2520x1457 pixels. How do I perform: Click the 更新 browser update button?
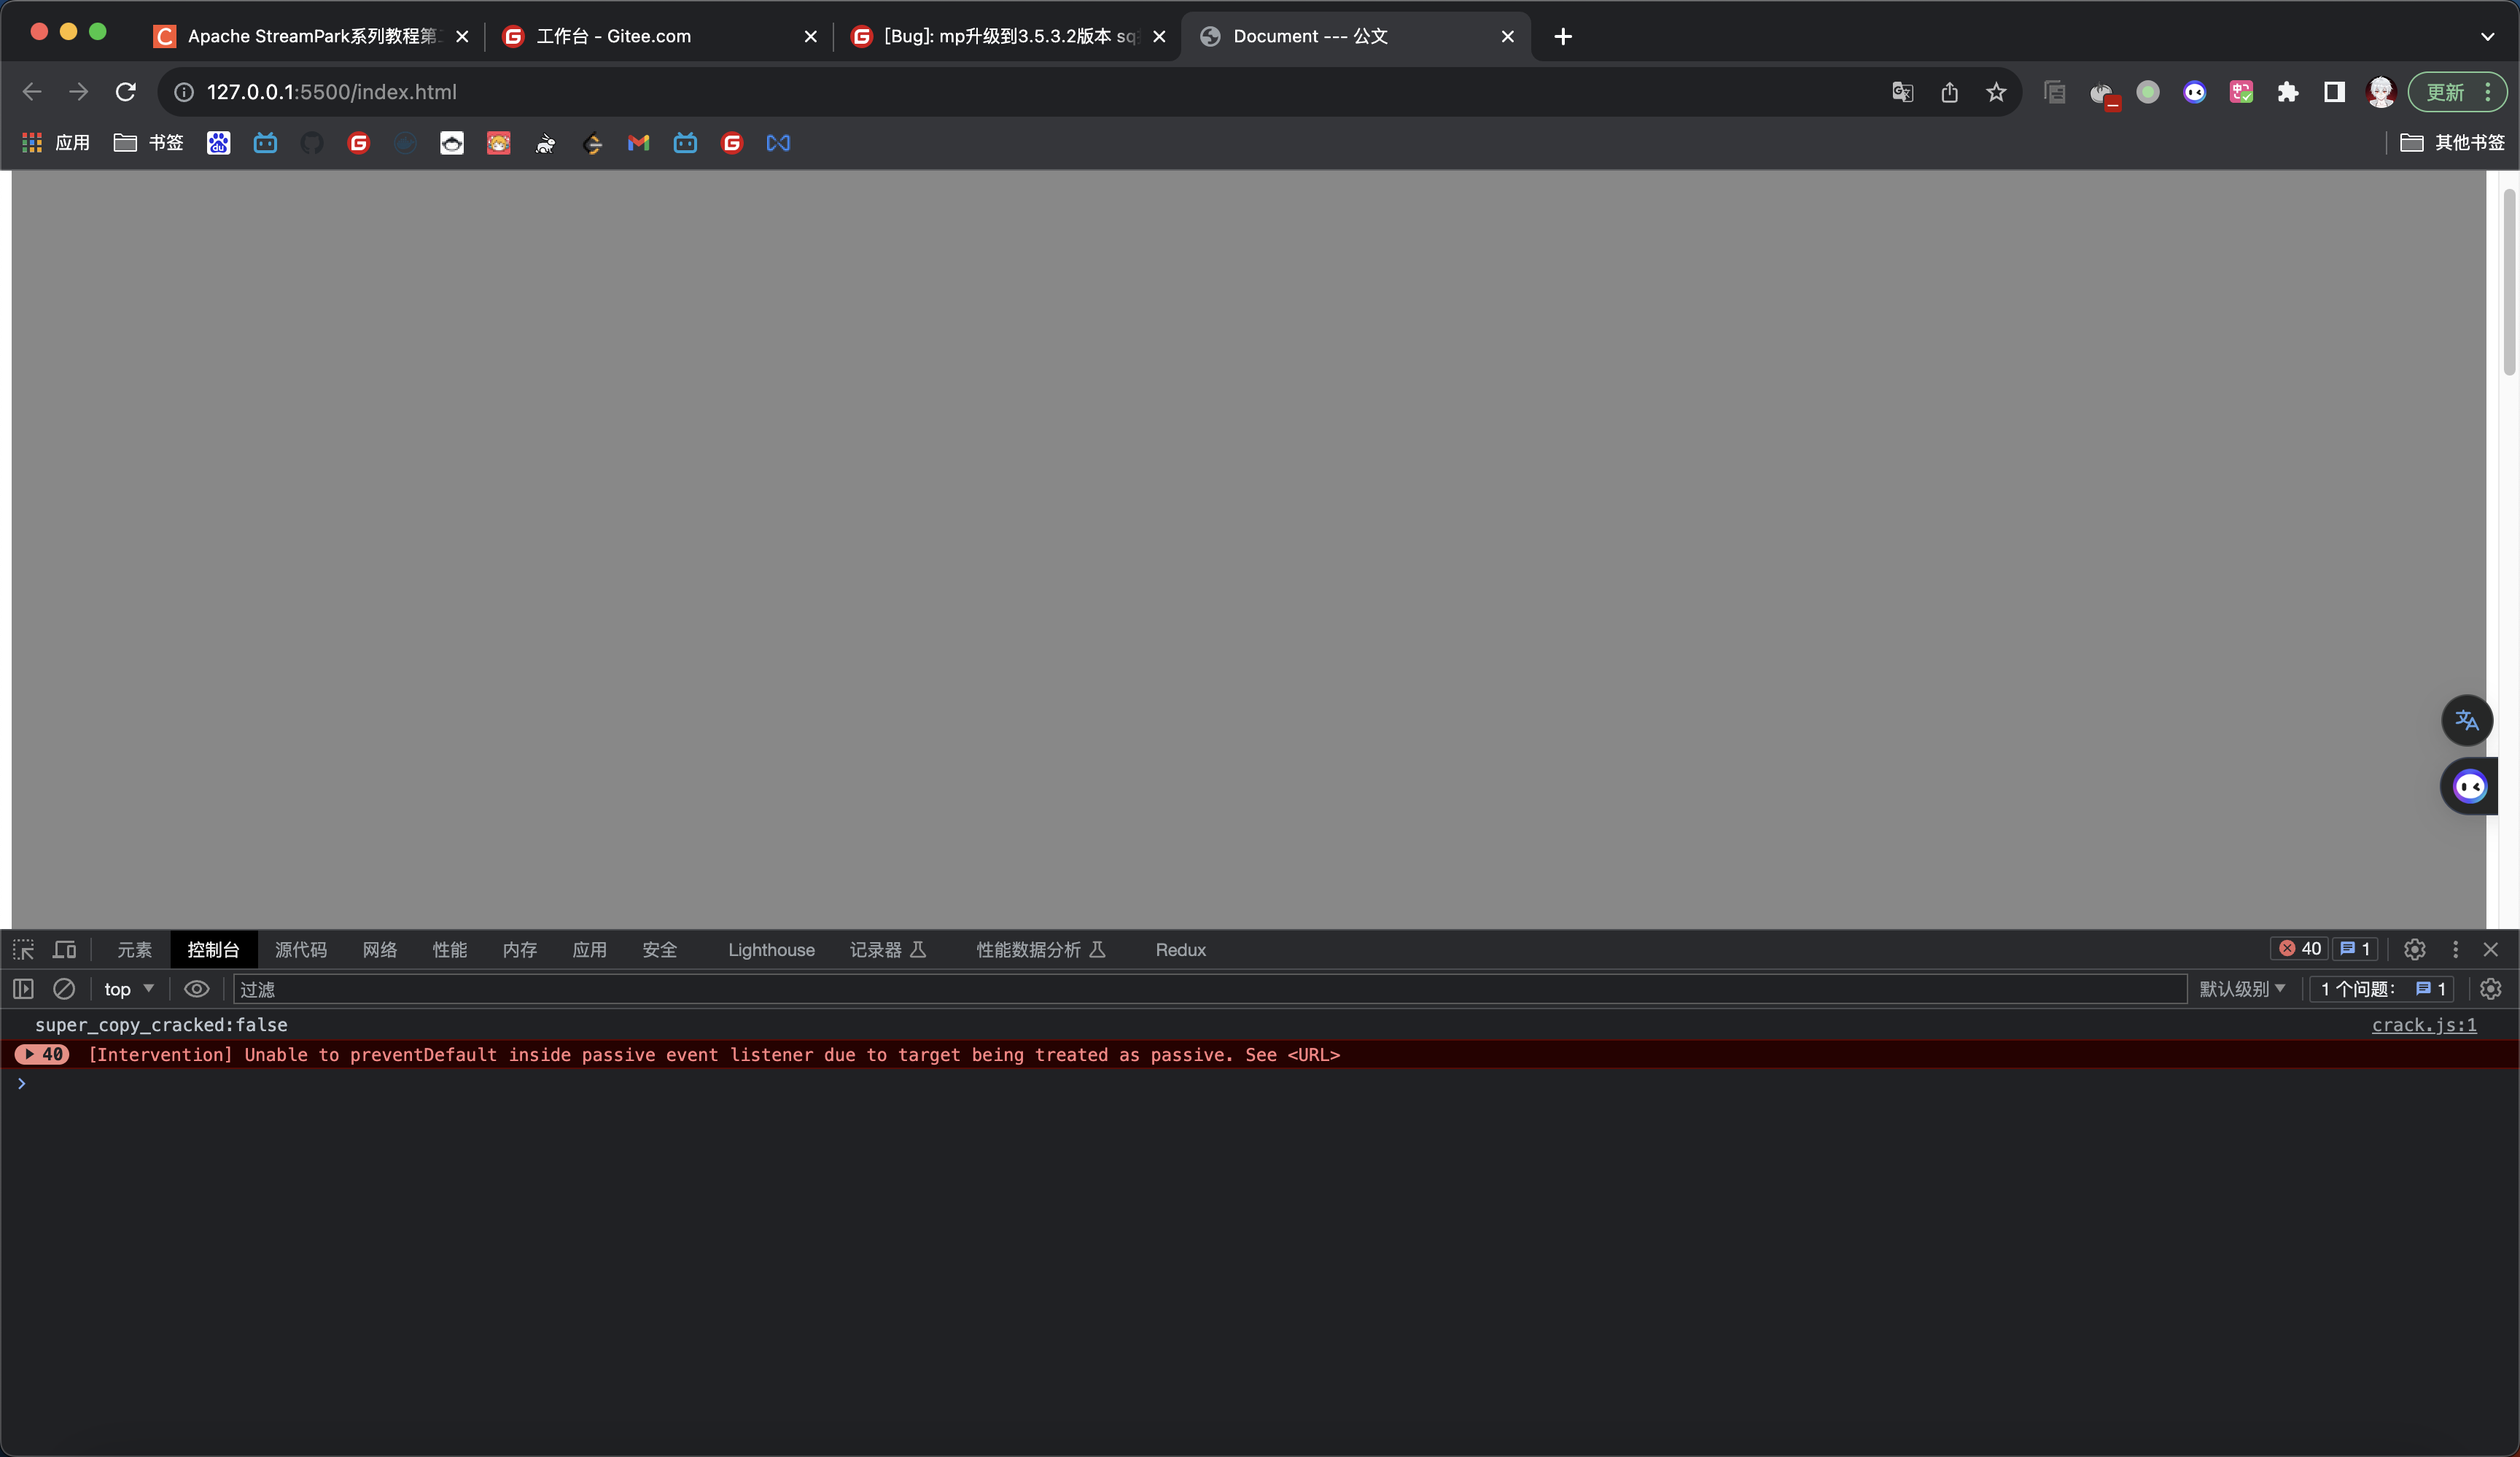[x=2446, y=92]
